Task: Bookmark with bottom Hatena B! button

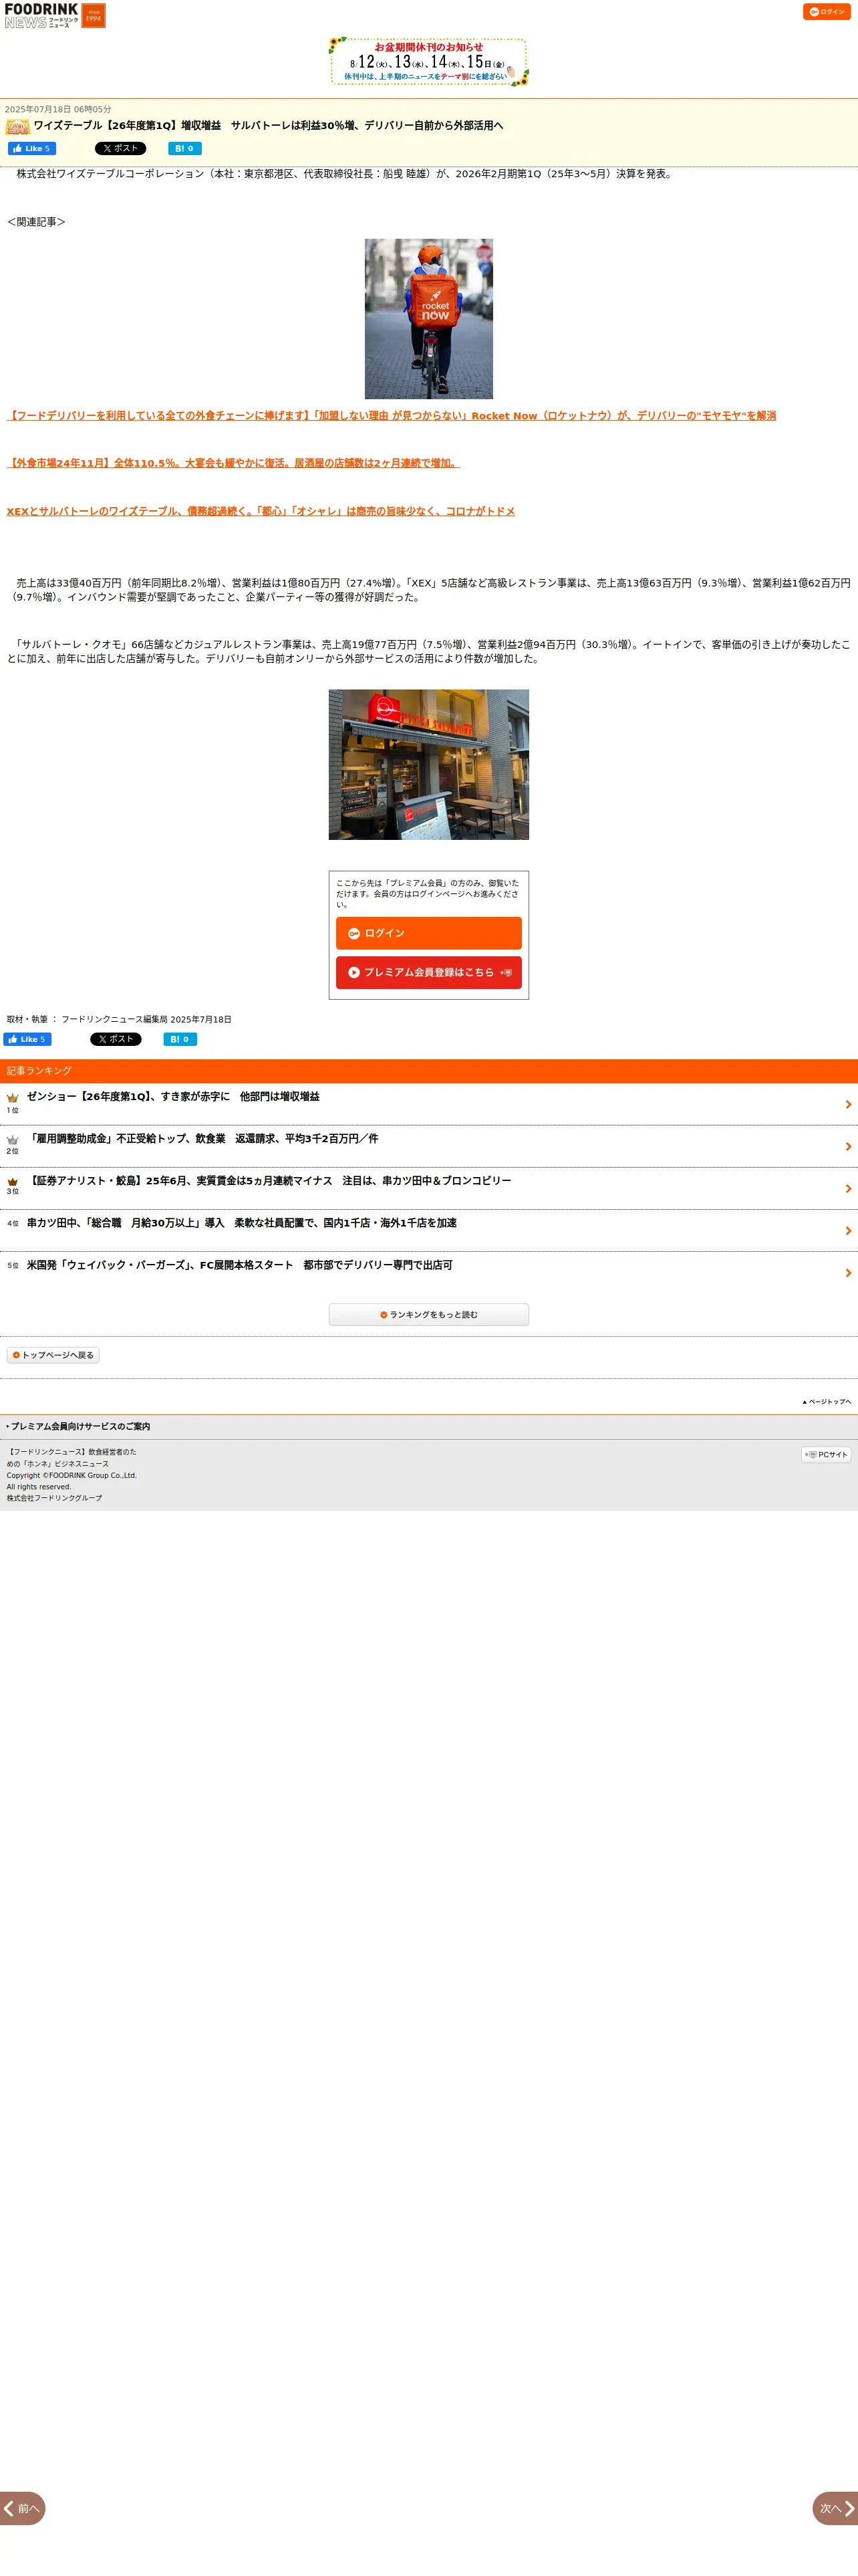Action: [180, 1040]
